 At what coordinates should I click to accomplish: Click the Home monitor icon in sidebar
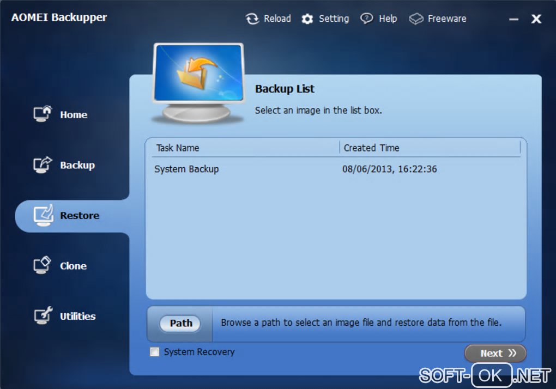pyautogui.click(x=43, y=114)
